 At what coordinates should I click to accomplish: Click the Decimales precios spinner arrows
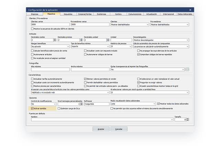coord(81,40)
